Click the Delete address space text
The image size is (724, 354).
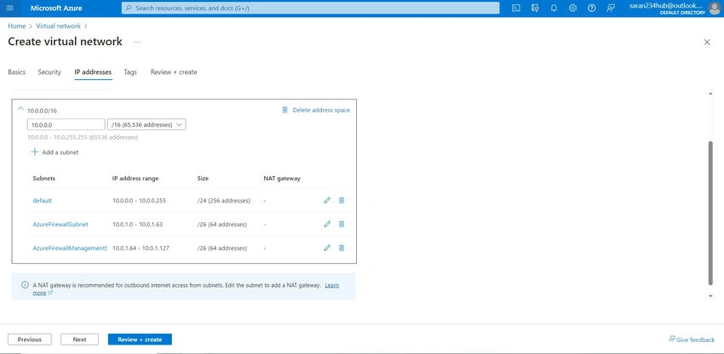[321, 110]
